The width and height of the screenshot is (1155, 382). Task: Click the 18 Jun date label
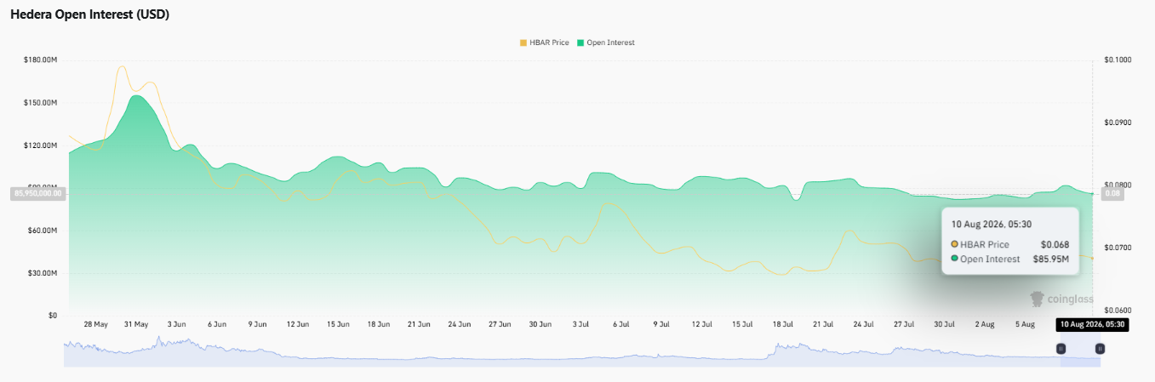pos(379,324)
